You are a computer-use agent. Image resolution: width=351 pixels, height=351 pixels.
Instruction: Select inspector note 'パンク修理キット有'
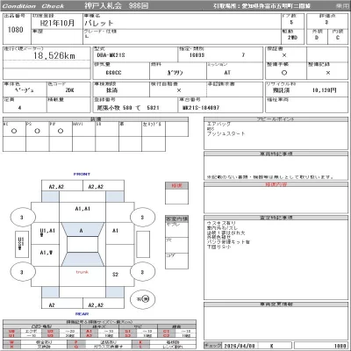pyautogui.click(x=228, y=242)
